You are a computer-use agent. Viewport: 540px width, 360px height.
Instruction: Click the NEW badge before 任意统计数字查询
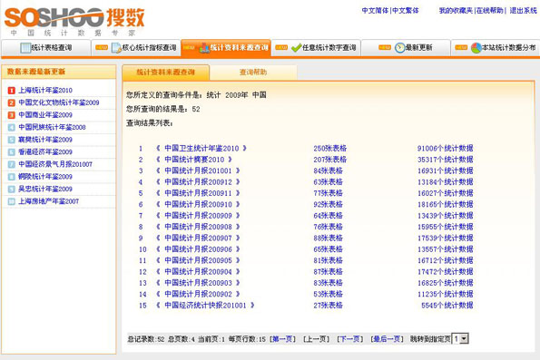coord(281,47)
